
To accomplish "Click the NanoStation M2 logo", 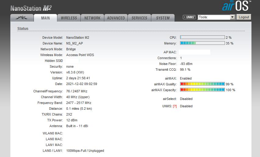I will [31, 8].
